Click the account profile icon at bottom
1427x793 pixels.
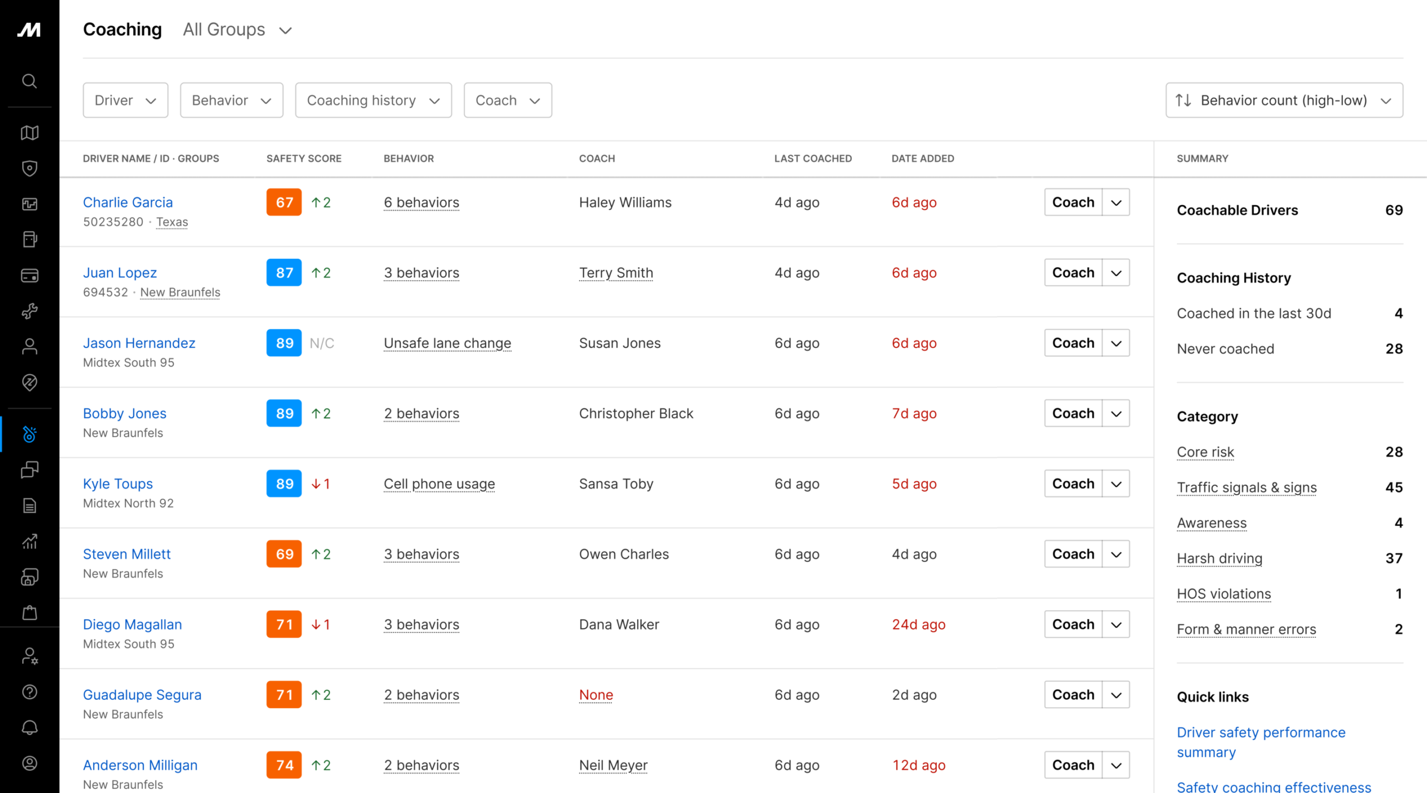pos(30,763)
